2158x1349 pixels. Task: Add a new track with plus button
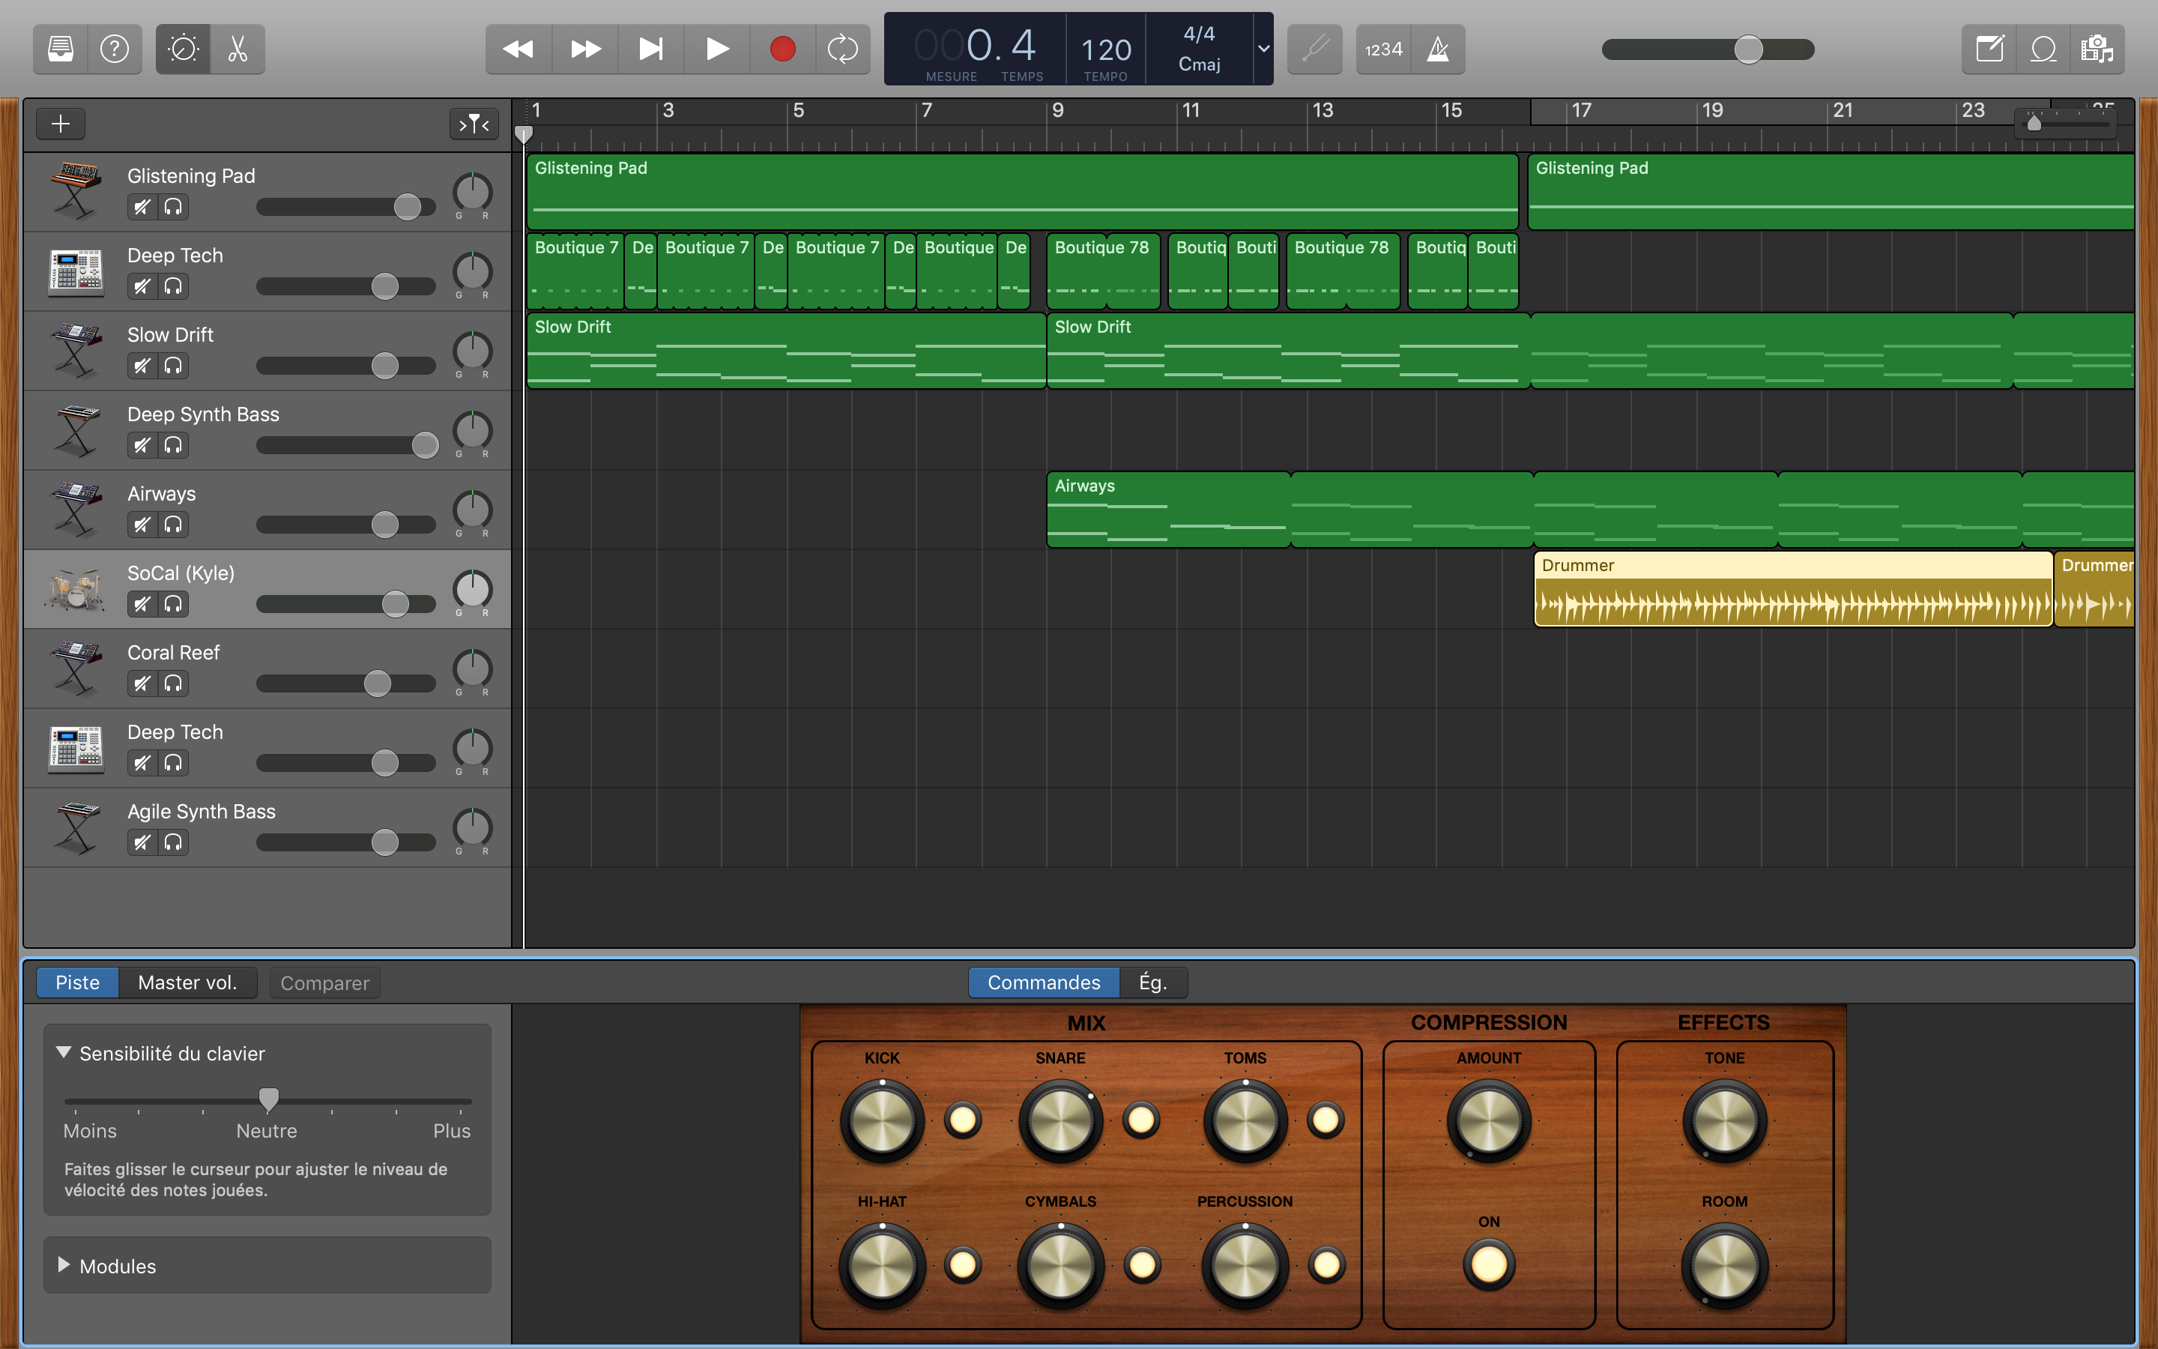click(x=61, y=123)
